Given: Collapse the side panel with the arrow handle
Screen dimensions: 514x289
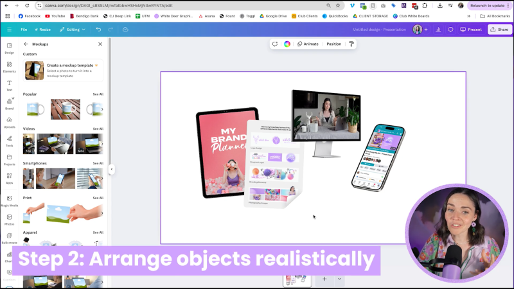Looking at the screenshot, I should [111, 170].
